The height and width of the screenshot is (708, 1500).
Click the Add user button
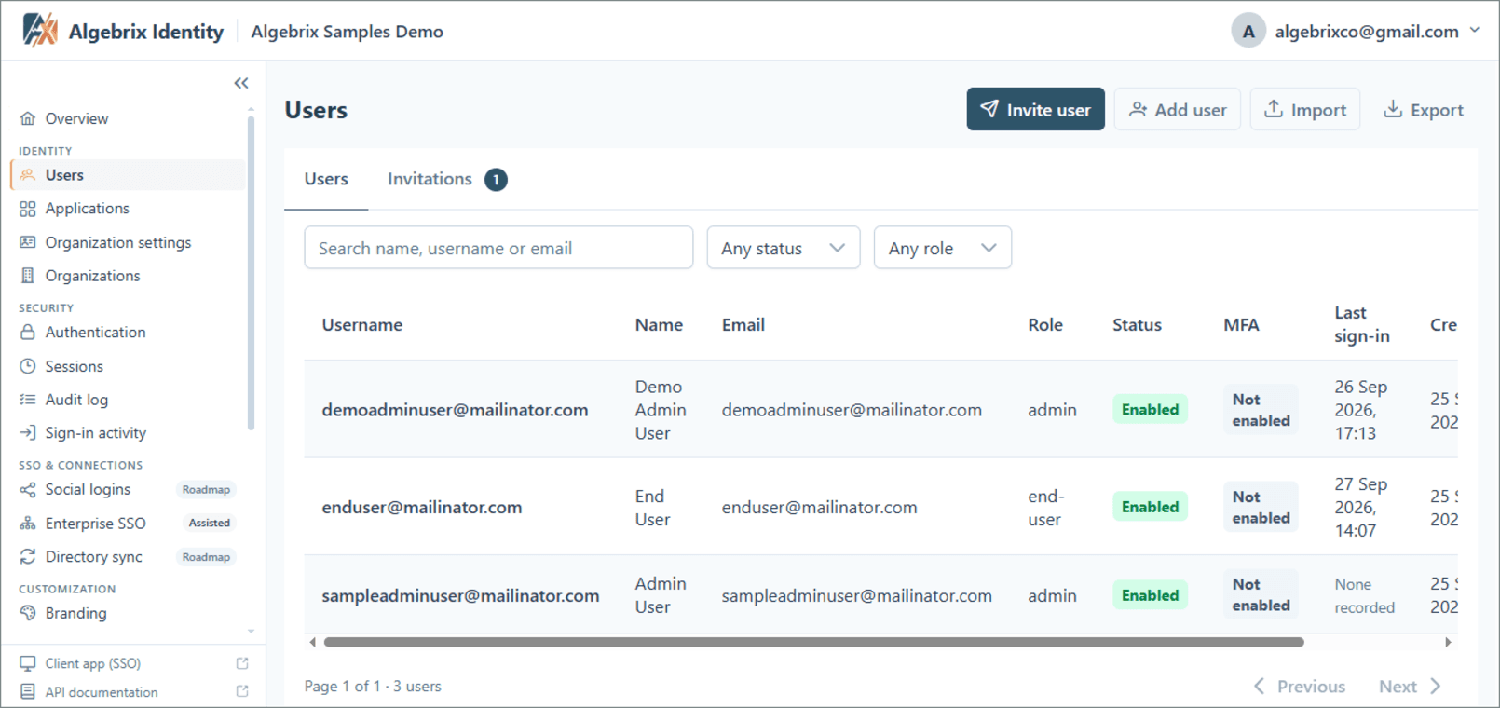[1178, 109]
